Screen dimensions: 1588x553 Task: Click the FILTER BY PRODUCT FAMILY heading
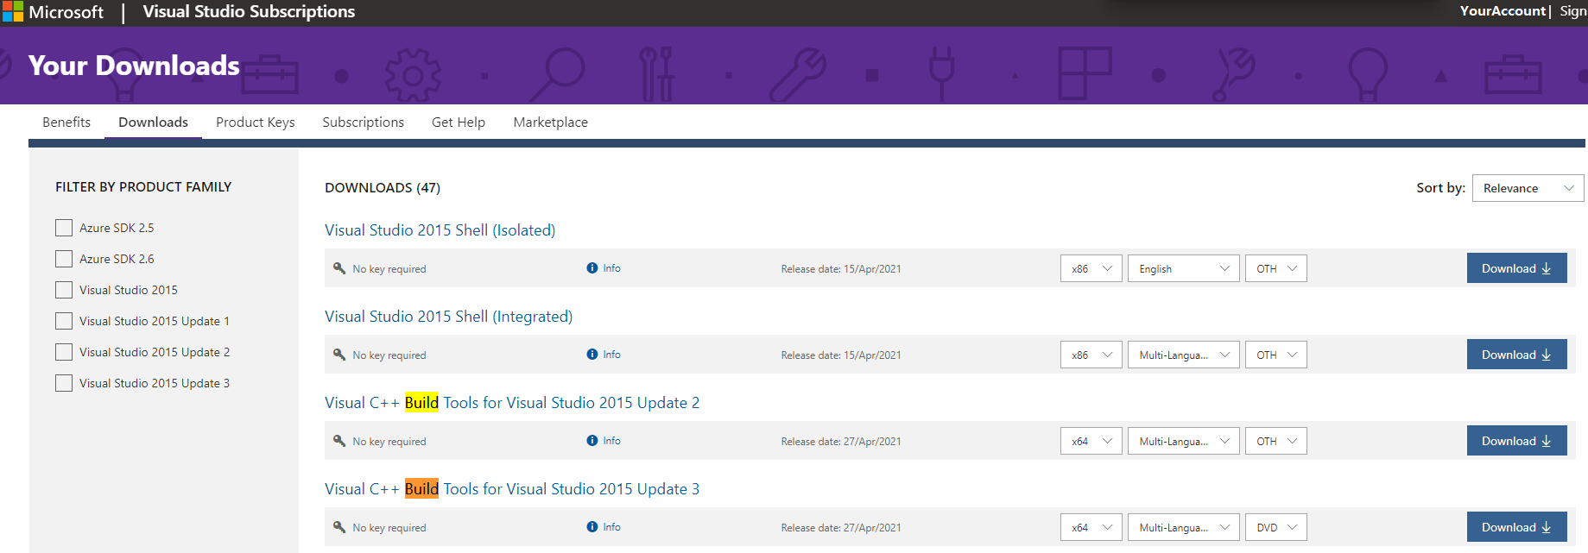[143, 187]
